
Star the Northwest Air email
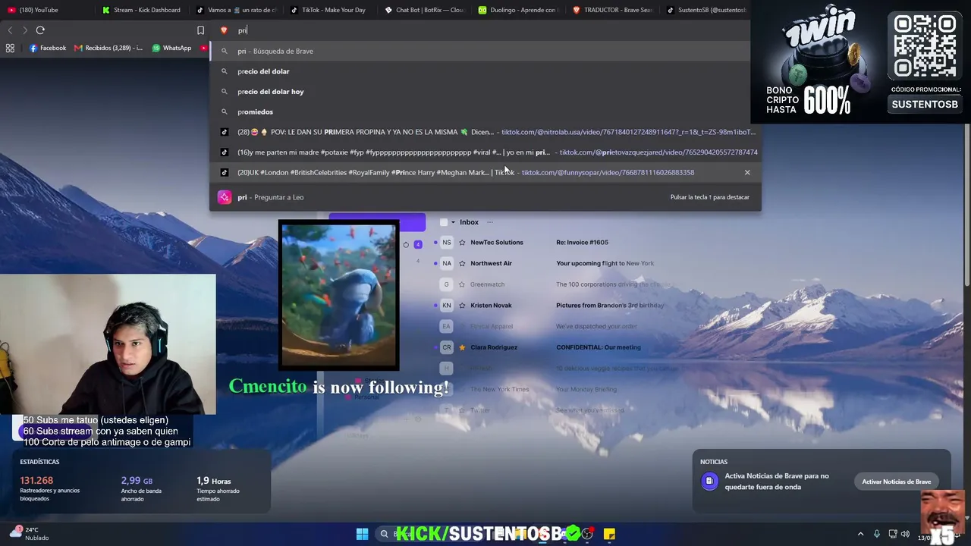462,263
